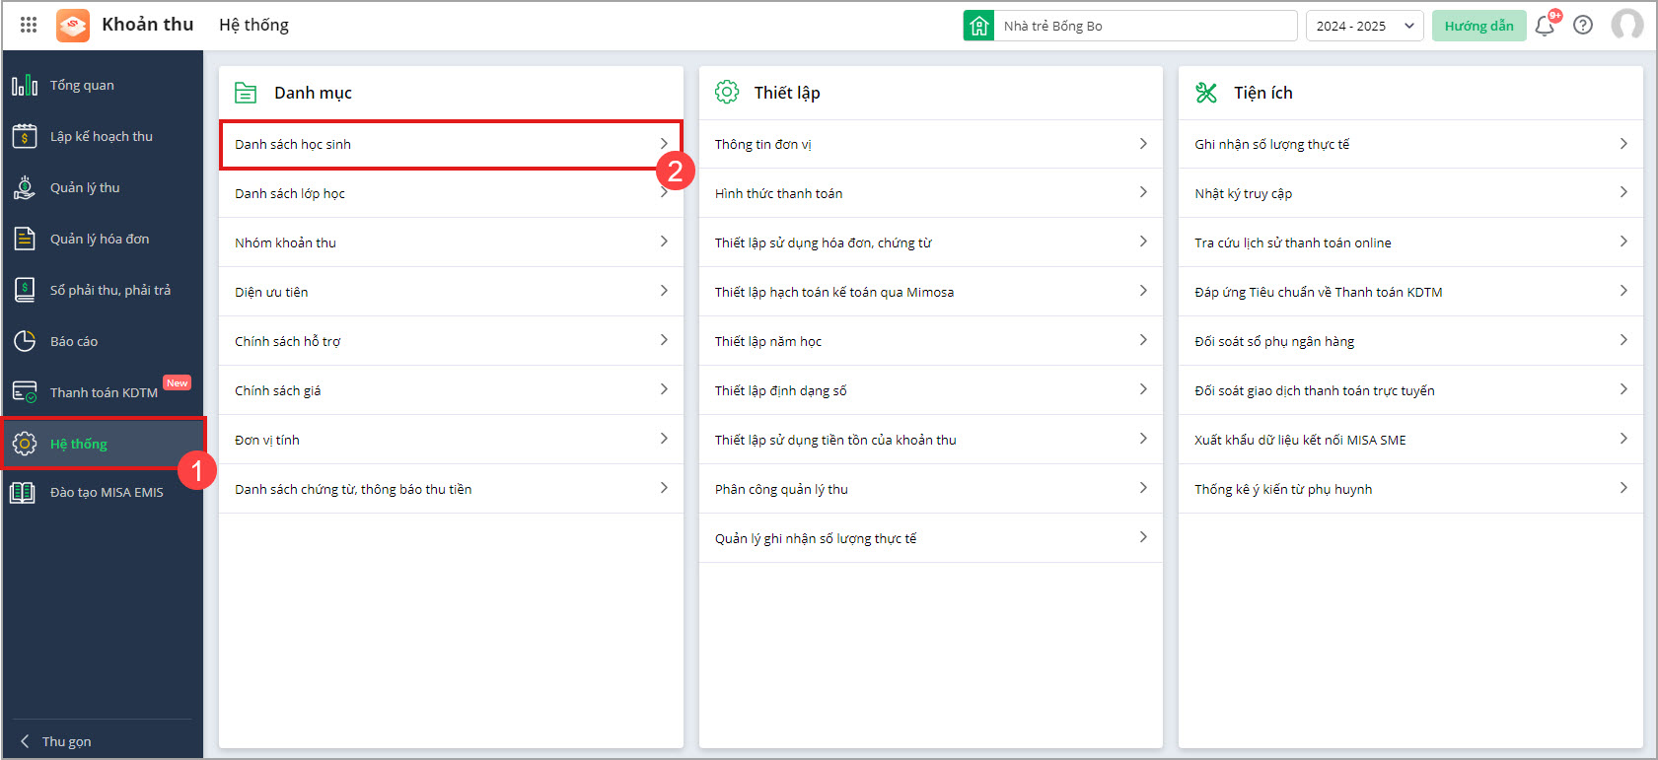1658x760 pixels.
Task: Open the 2024 - 2025 school year dropdown
Action: coord(1364,26)
